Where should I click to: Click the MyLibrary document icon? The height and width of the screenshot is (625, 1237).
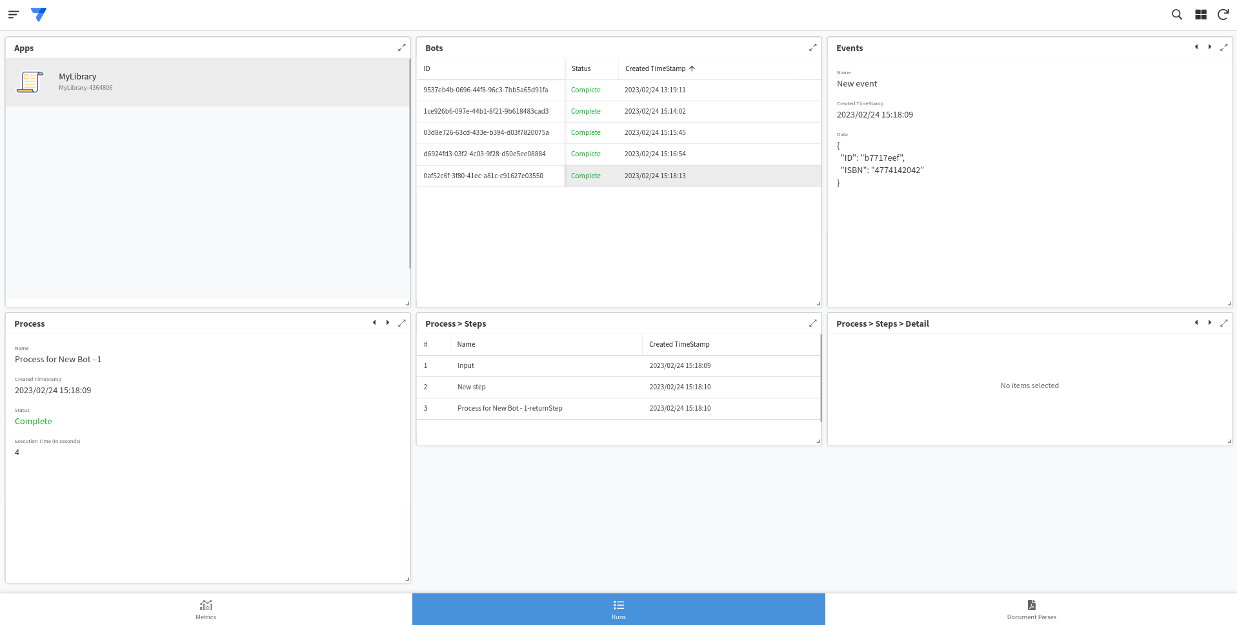29,82
